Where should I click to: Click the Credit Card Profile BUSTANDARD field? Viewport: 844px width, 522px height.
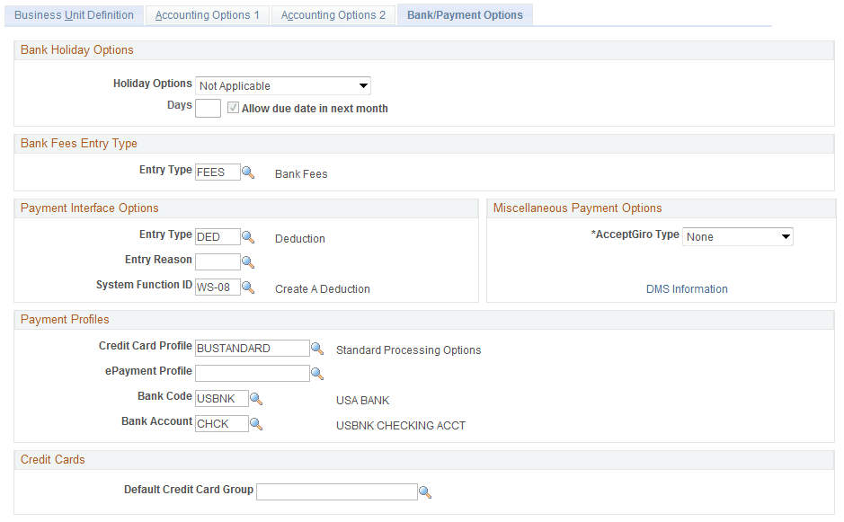point(252,348)
